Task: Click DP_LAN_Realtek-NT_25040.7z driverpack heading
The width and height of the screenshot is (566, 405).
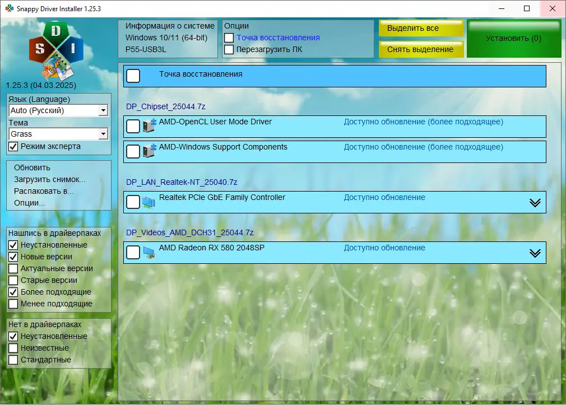Action: (182, 182)
